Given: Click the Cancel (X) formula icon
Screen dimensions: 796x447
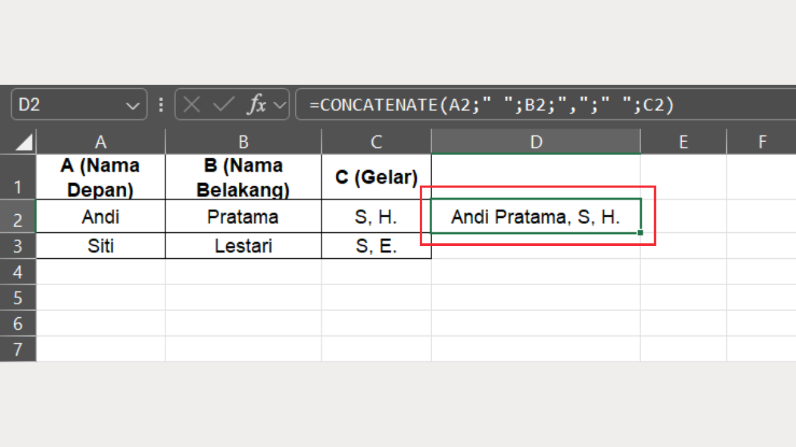Looking at the screenshot, I should [x=192, y=105].
